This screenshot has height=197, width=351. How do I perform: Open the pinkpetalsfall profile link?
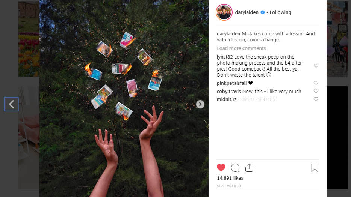[231, 83]
